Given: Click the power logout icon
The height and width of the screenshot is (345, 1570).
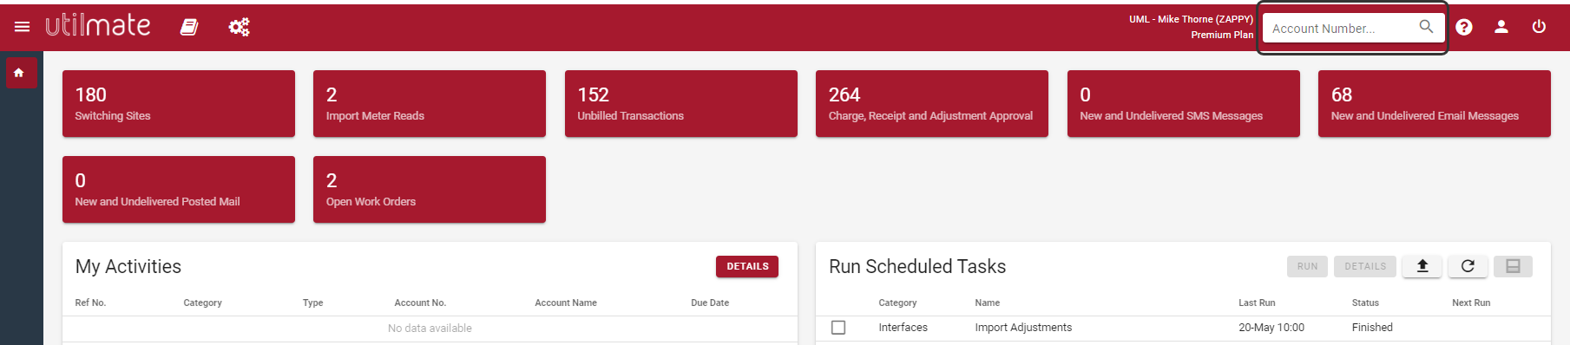Looking at the screenshot, I should click(1539, 27).
